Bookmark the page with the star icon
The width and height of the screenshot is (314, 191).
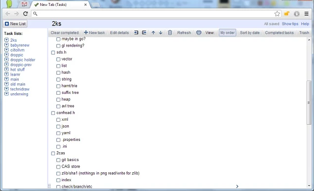click(277, 14)
